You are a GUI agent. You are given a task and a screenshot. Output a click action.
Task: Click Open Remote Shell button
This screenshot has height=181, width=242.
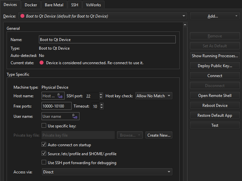215,96
